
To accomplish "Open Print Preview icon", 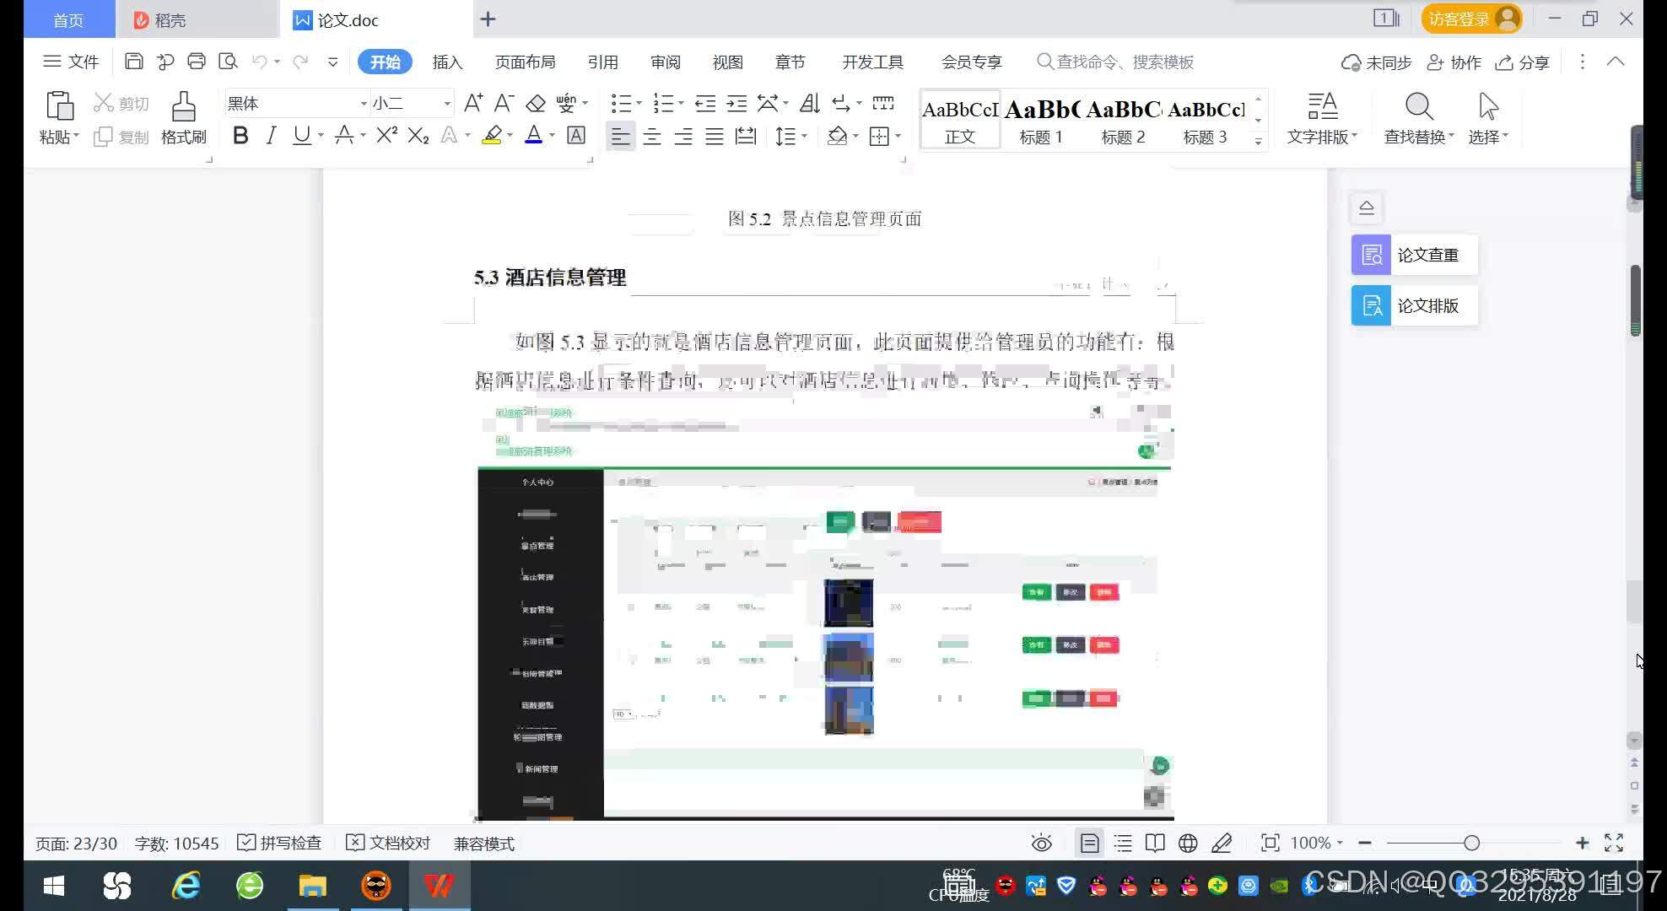I will [228, 61].
